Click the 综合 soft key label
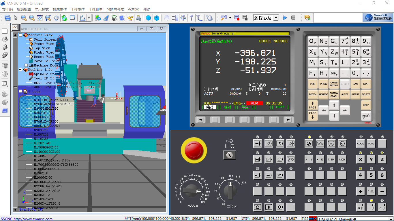This screenshot has height=221, width=394. coord(245,107)
